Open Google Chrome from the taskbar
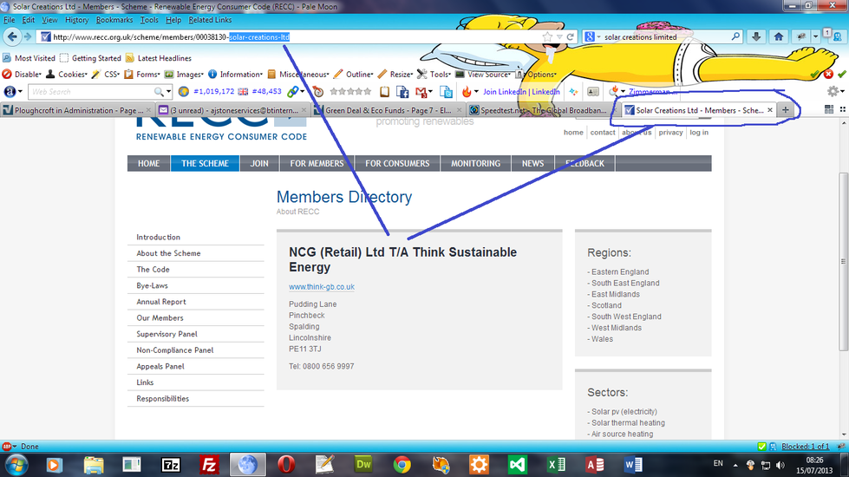 click(x=402, y=465)
